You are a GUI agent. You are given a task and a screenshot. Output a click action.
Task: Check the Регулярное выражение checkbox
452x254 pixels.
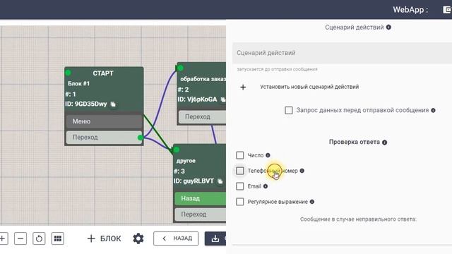240,202
